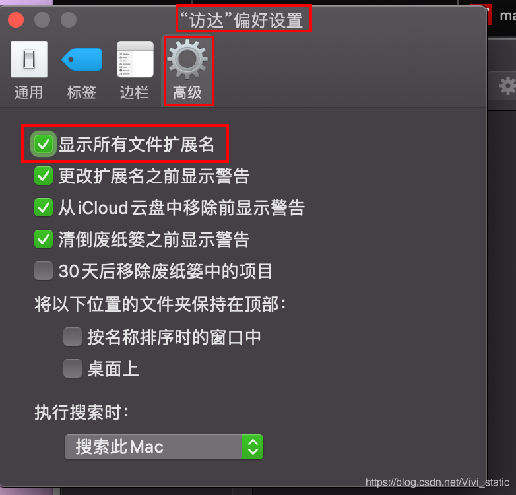516x495 pixels.
Task: Click the gray zoom window button
Action: [69, 20]
